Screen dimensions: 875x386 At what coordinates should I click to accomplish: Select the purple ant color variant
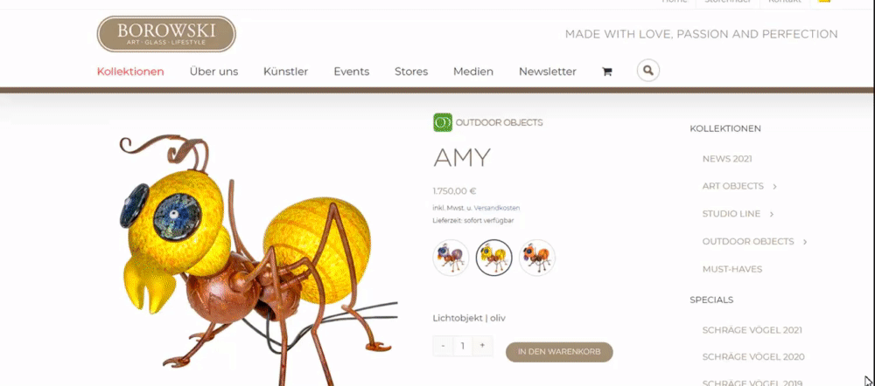[451, 258]
